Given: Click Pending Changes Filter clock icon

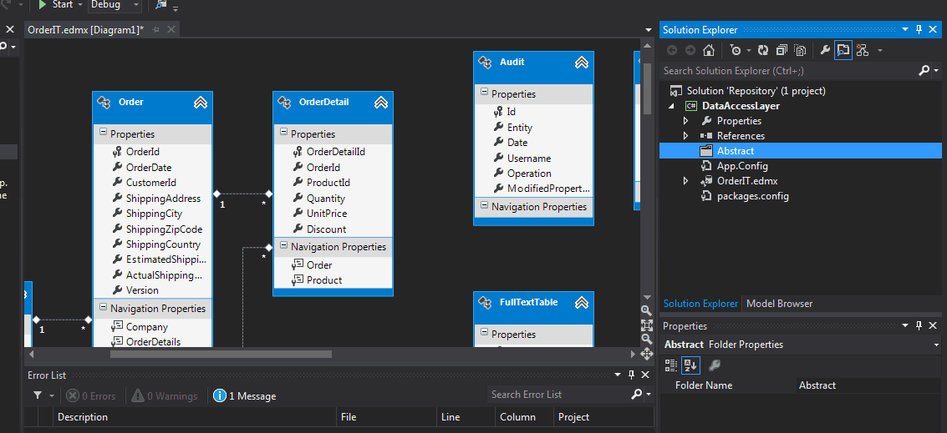Looking at the screenshot, I should [735, 51].
